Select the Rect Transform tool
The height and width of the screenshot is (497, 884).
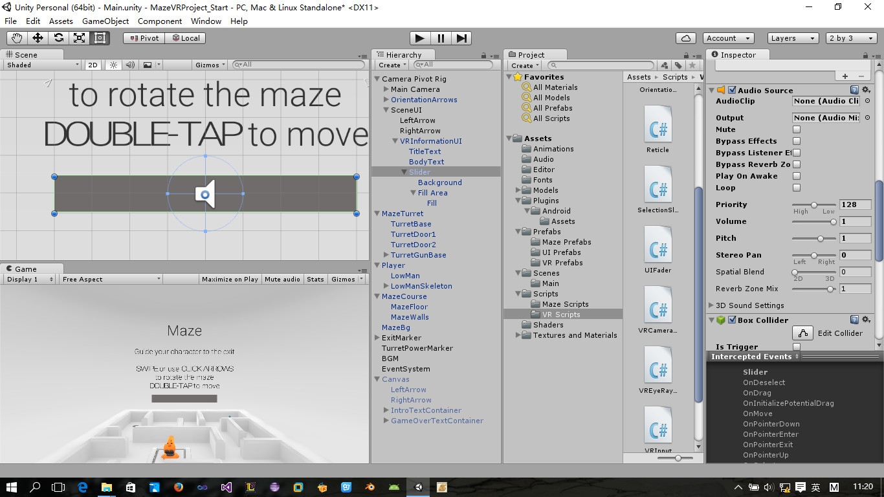(100, 38)
